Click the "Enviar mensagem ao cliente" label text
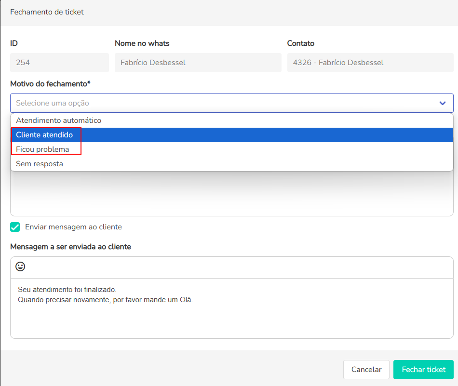The height and width of the screenshot is (386, 458). click(73, 227)
